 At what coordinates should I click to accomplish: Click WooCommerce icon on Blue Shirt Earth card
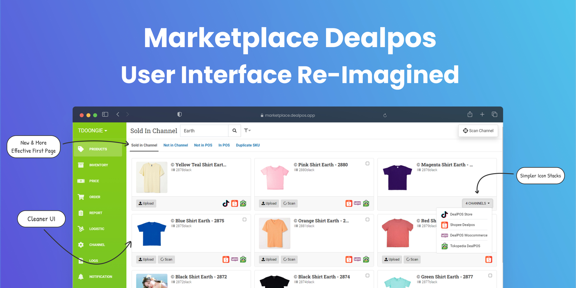tap(235, 259)
